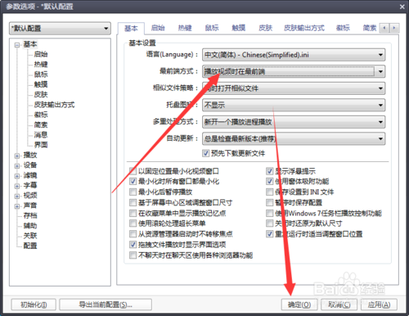409x316 pixels.
Task: Expand the 声音 tree node
Action: pyautogui.click(x=17, y=206)
